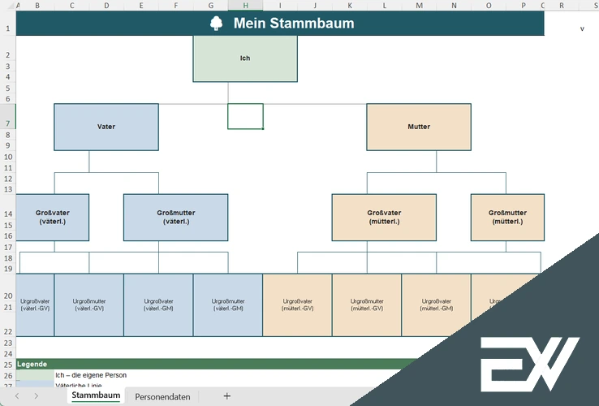The image size is (599, 406).
Task: Select the 'Großmutter (mütterl.)' box
Action: 506,217
